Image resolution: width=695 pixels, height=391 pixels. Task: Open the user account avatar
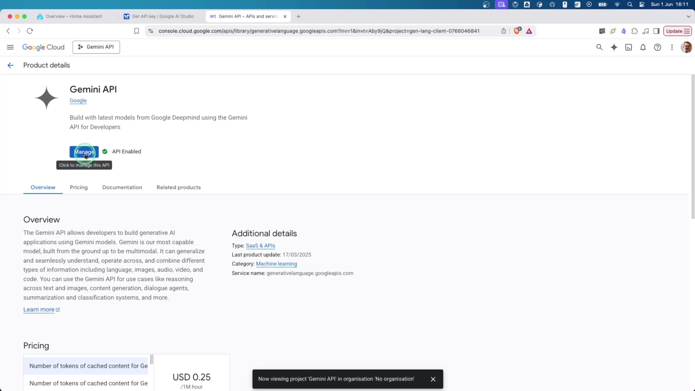click(687, 47)
